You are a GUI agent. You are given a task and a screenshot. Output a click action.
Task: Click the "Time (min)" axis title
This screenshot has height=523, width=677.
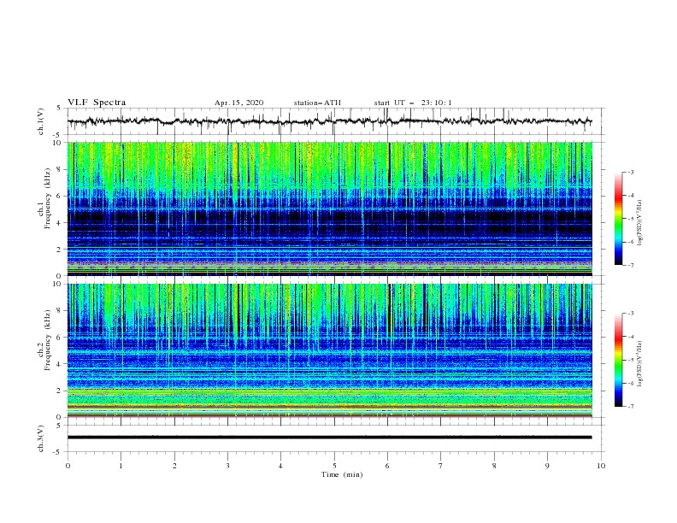click(x=342, y=474)
